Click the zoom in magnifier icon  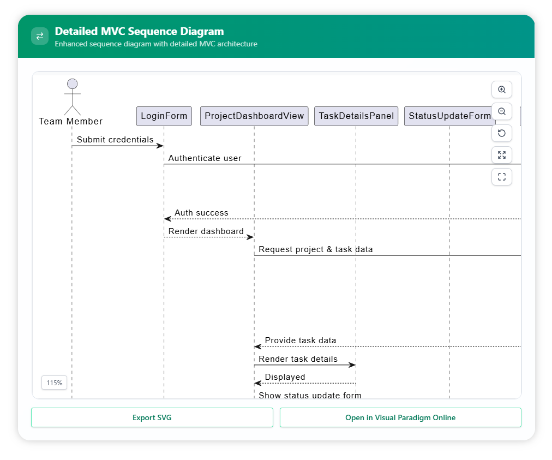pos(501,89)
